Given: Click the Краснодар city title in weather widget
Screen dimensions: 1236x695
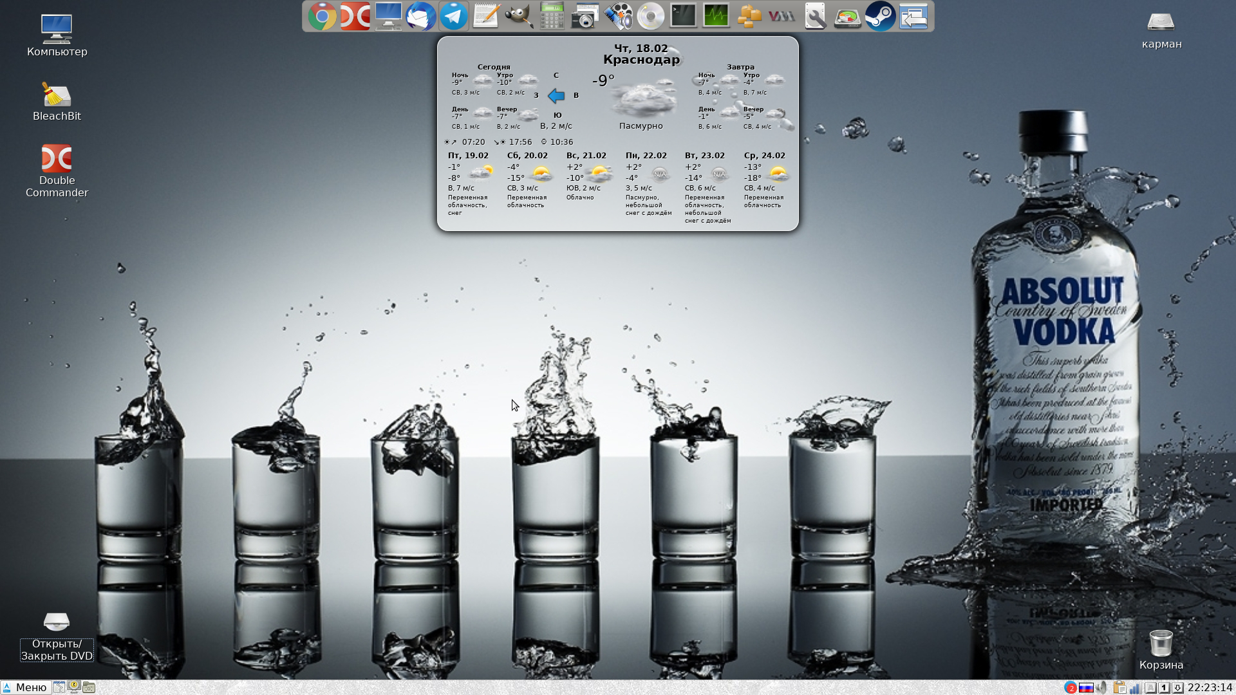Looking at the screenshot, I should (x=641, y=60).
